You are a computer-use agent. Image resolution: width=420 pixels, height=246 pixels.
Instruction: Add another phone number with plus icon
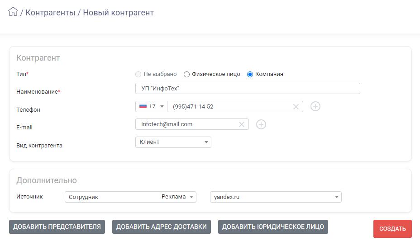point(315,107)
